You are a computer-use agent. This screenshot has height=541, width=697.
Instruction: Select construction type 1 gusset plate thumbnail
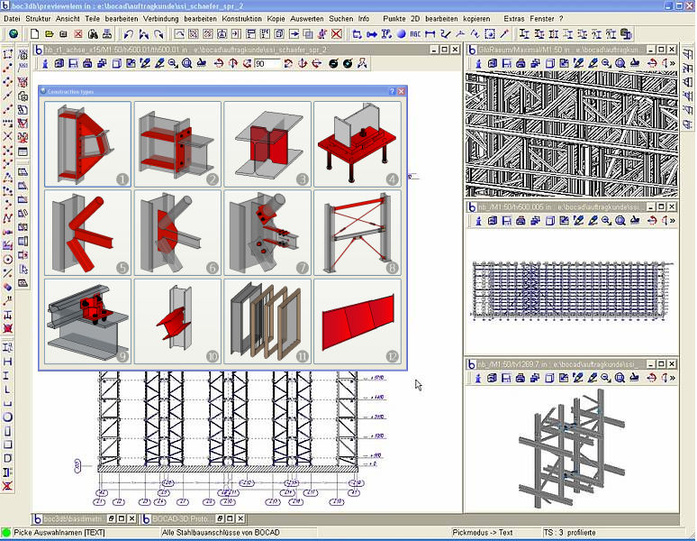[87, 143]
